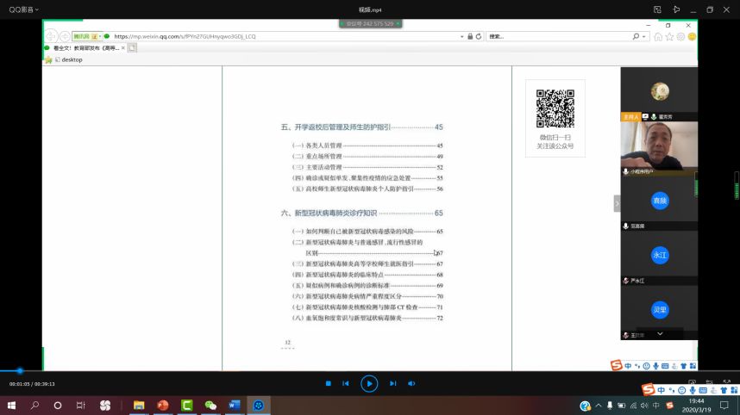Image resolution: width=740 pixels, height=415 pixels.
Task: Click the meeting ID 242 575 529 label
Action: [x=371, y=23]
